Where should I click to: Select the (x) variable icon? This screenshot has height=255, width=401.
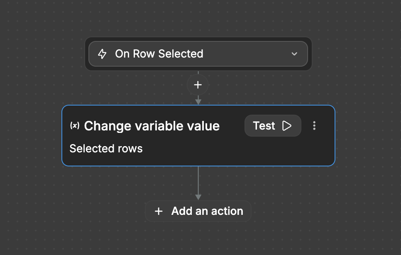tap(74, 126)
